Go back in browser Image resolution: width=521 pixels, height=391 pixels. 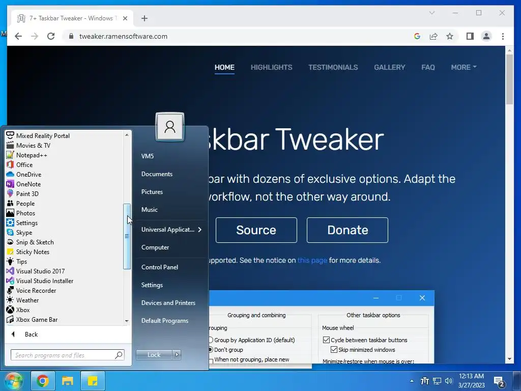(18, 36)
